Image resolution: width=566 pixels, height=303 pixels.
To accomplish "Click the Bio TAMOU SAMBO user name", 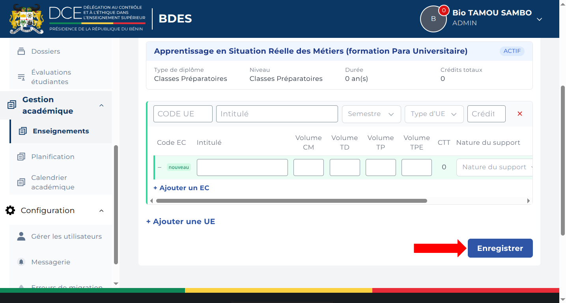I will (x=492, y=13).
